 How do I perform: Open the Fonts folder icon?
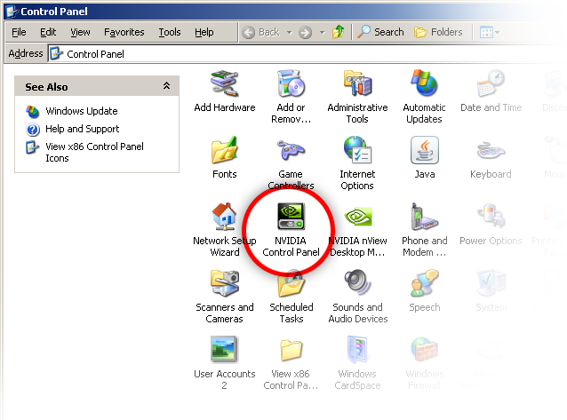(x=225, y=150)
